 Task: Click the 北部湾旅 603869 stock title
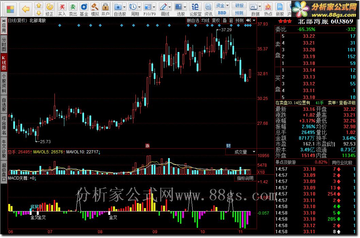pyautogui.click(x=325, y=21)
